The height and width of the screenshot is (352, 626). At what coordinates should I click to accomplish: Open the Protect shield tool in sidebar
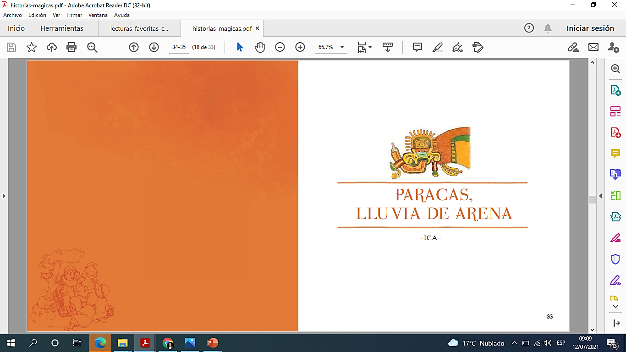coord(615,259)
